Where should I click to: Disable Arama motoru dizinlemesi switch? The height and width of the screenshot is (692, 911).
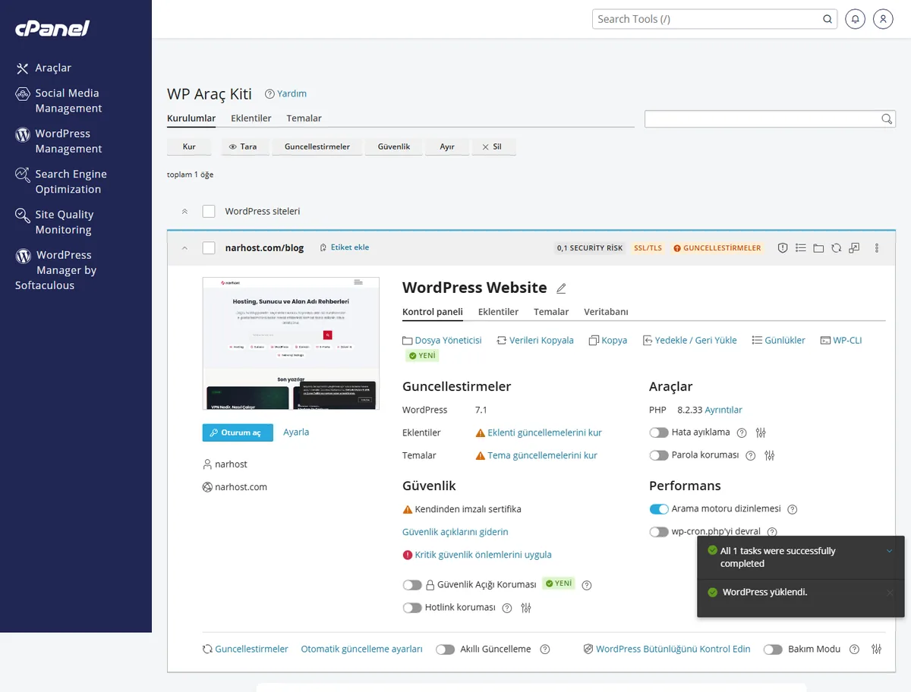pos(659,509)
